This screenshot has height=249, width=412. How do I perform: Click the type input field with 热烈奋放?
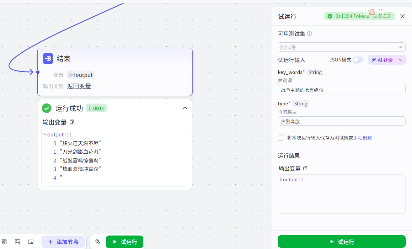click(341, 121)
